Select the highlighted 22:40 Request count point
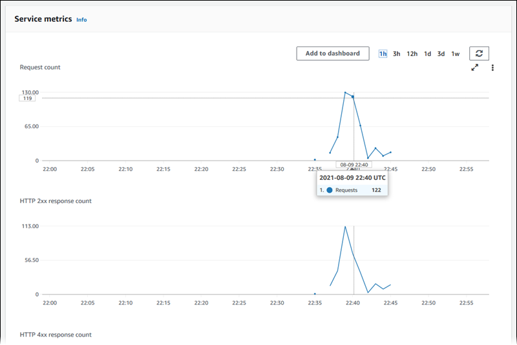Viewport: 517px width, 345px height. (353, 97)
